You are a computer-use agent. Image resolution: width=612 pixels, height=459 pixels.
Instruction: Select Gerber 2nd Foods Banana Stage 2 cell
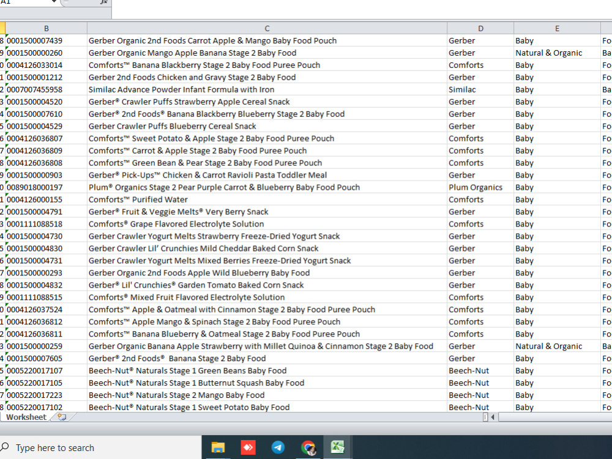(x=267, y=358)
